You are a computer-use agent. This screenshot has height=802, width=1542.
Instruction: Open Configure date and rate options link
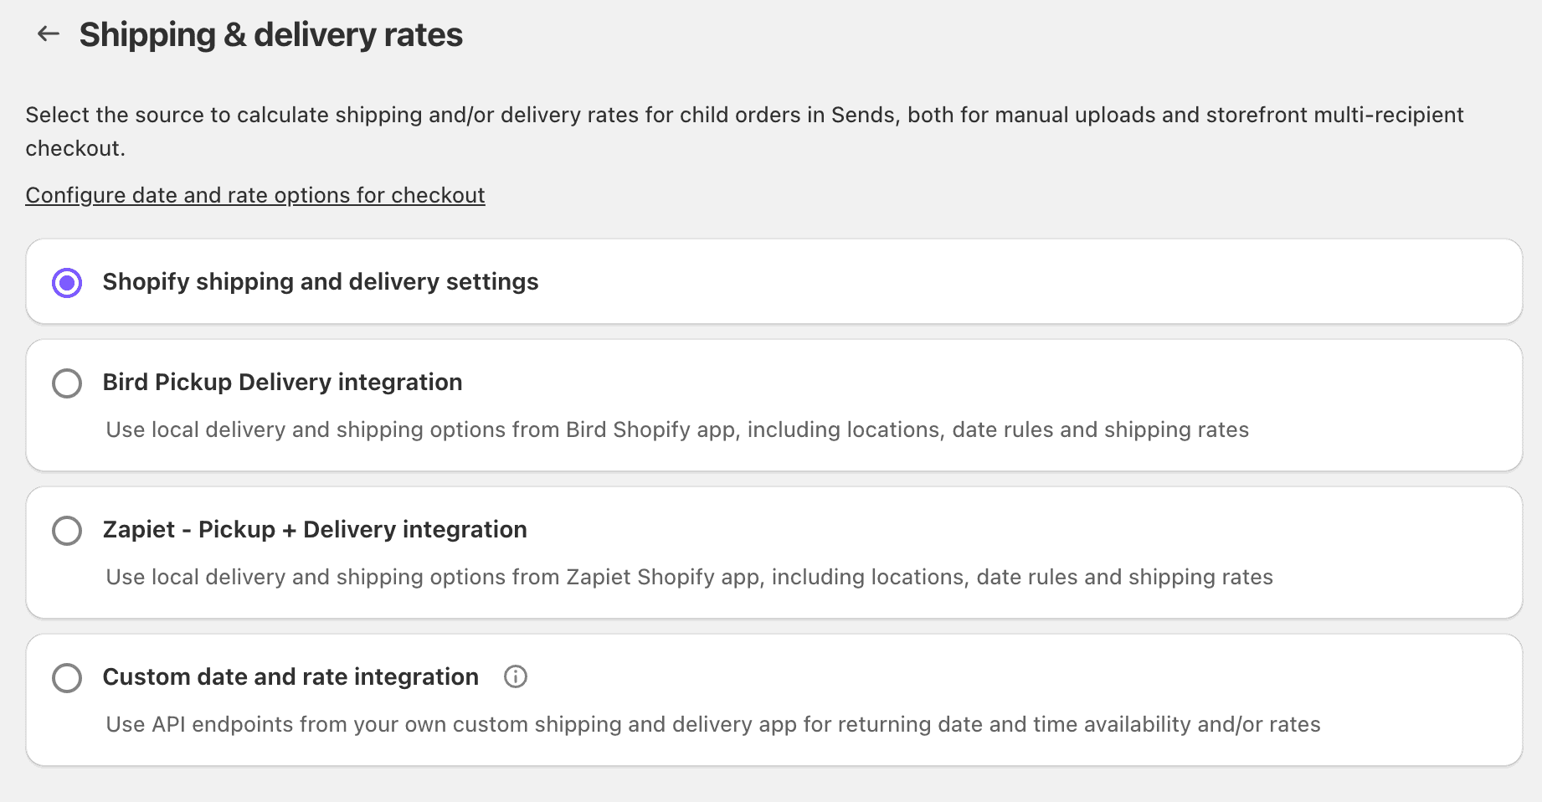click(x=255, y=195)
